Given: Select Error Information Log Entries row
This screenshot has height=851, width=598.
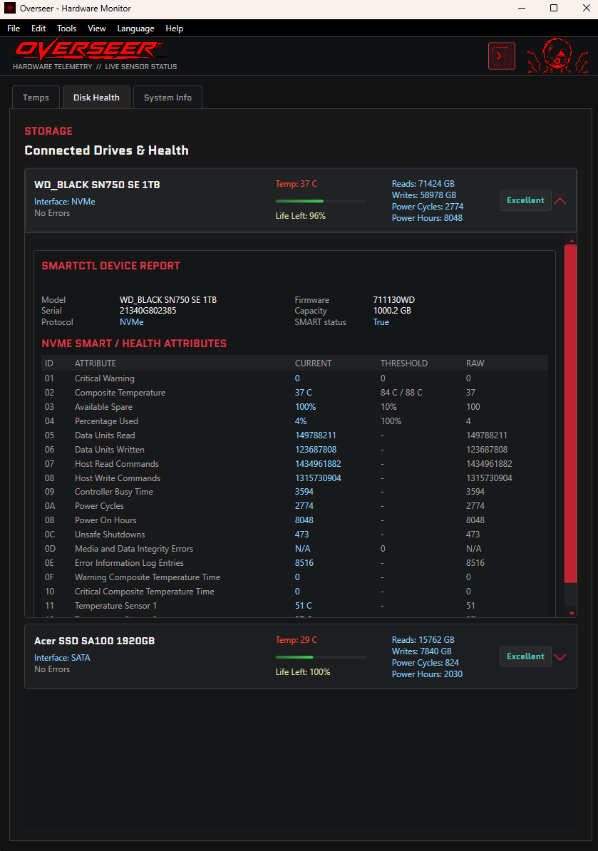Looking at the screenshot, I should 294,563.
